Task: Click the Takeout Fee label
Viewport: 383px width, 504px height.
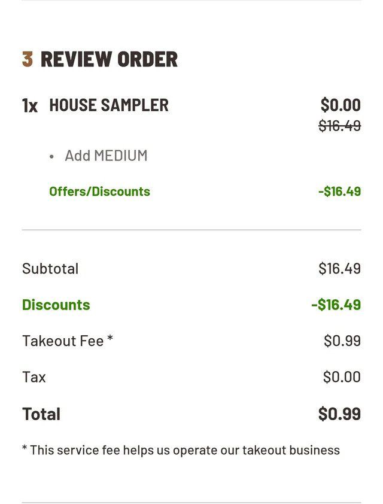Action: tap(63, 341)
